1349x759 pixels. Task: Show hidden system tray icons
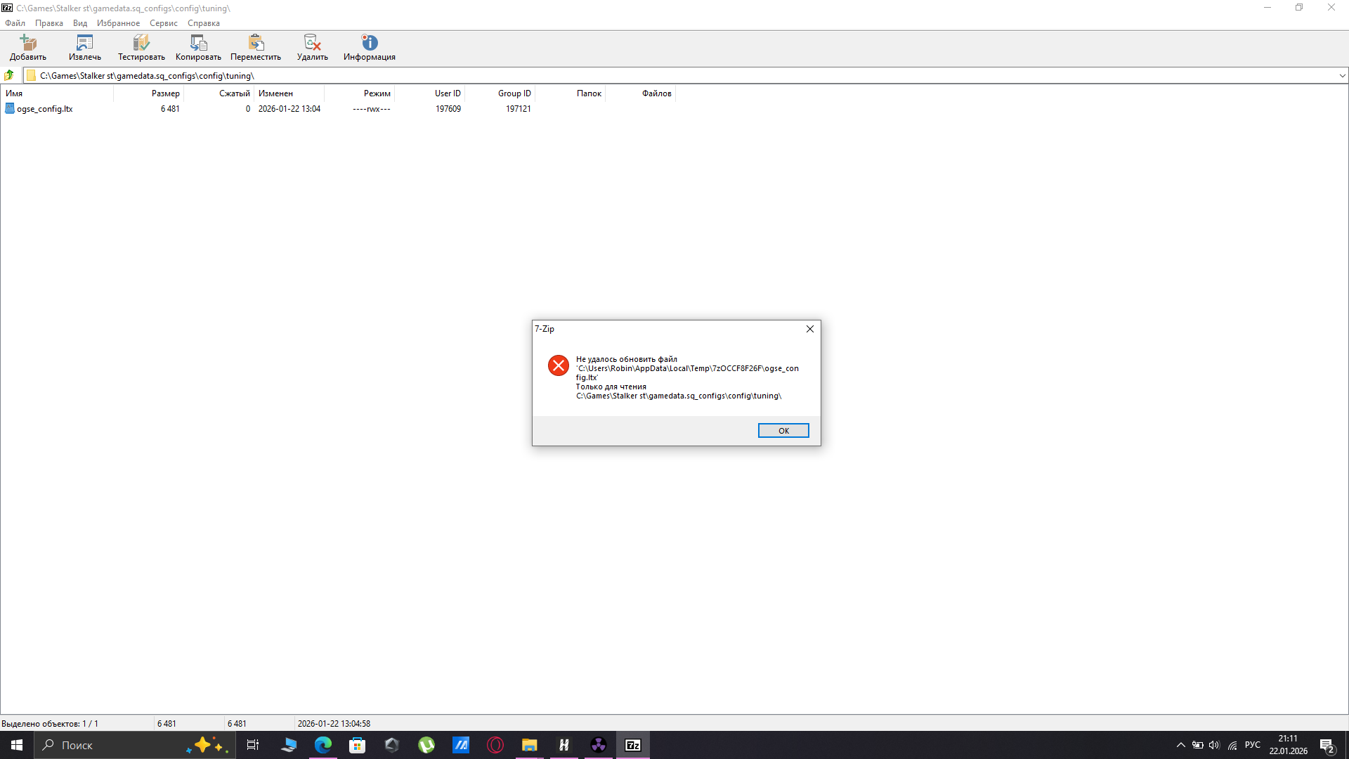pyautogui.click(x=1180, y=745)
